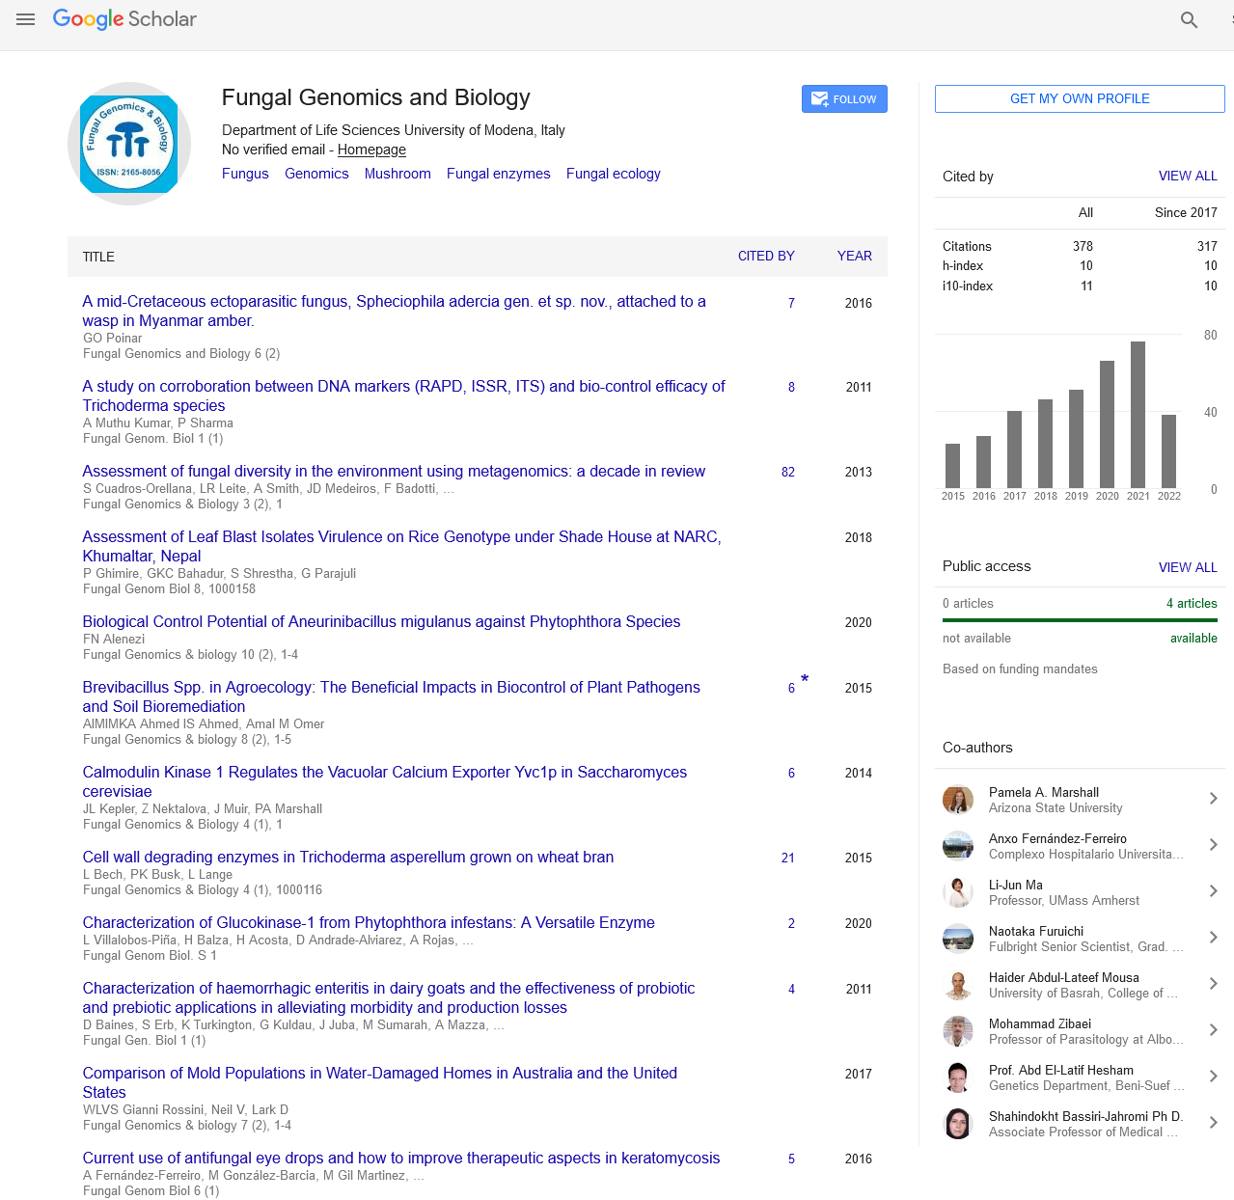The image size is (1234, 1200).
Task: Open the 4 articles available link
Action: [x=1191, y=603]
